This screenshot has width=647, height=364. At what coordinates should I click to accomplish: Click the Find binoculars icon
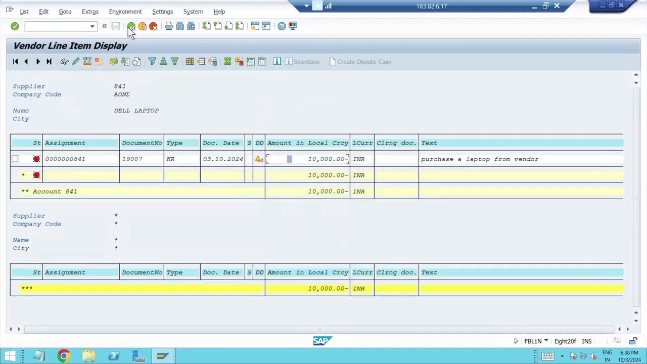180,26
